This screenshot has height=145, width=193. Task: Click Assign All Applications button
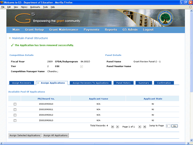click(55, 135)
